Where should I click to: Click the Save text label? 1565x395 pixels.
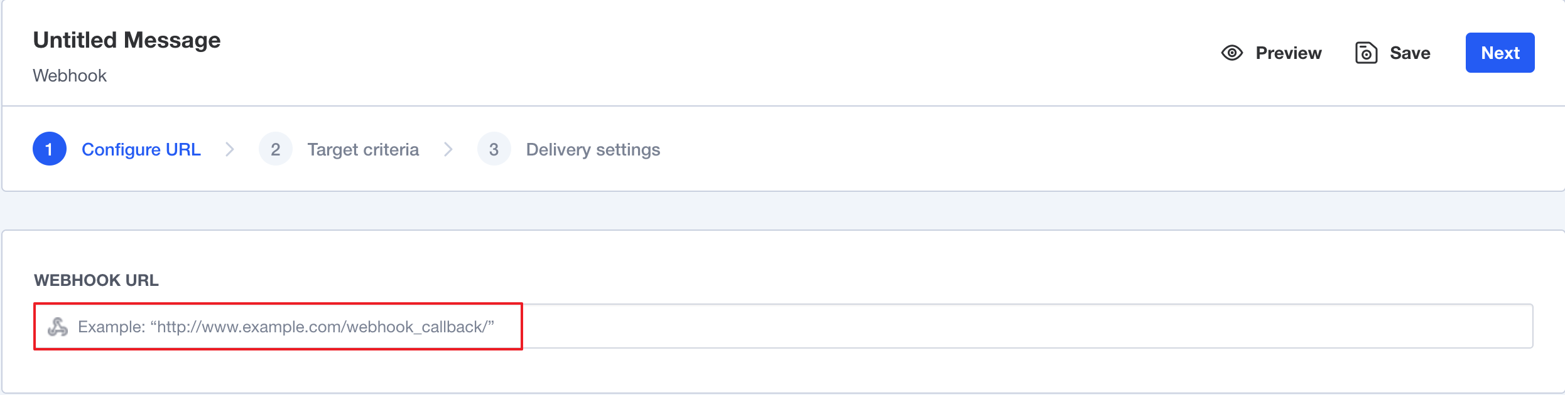pyautogui.click(x=1410, y=53)
